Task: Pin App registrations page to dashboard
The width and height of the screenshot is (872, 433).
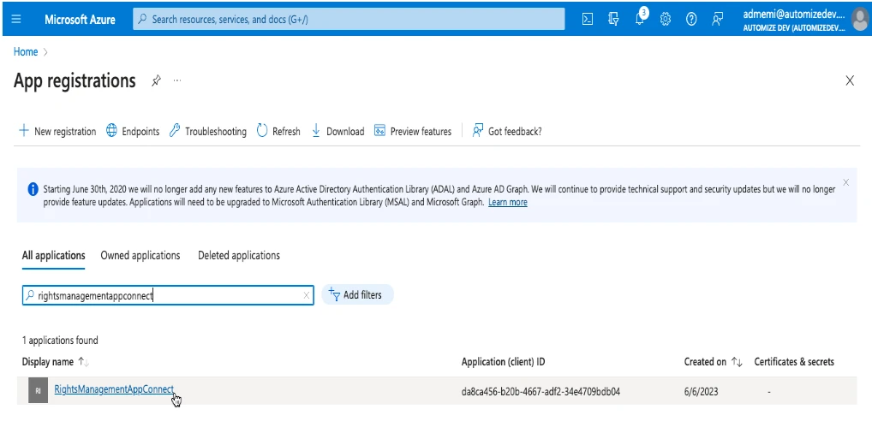Action: pos(156,80)
